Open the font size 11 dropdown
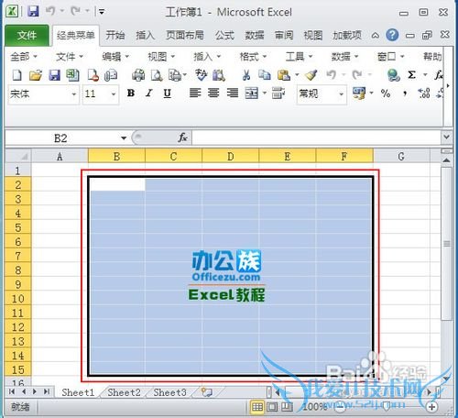This screenshot has width=458, height=418. coord(114,93)
